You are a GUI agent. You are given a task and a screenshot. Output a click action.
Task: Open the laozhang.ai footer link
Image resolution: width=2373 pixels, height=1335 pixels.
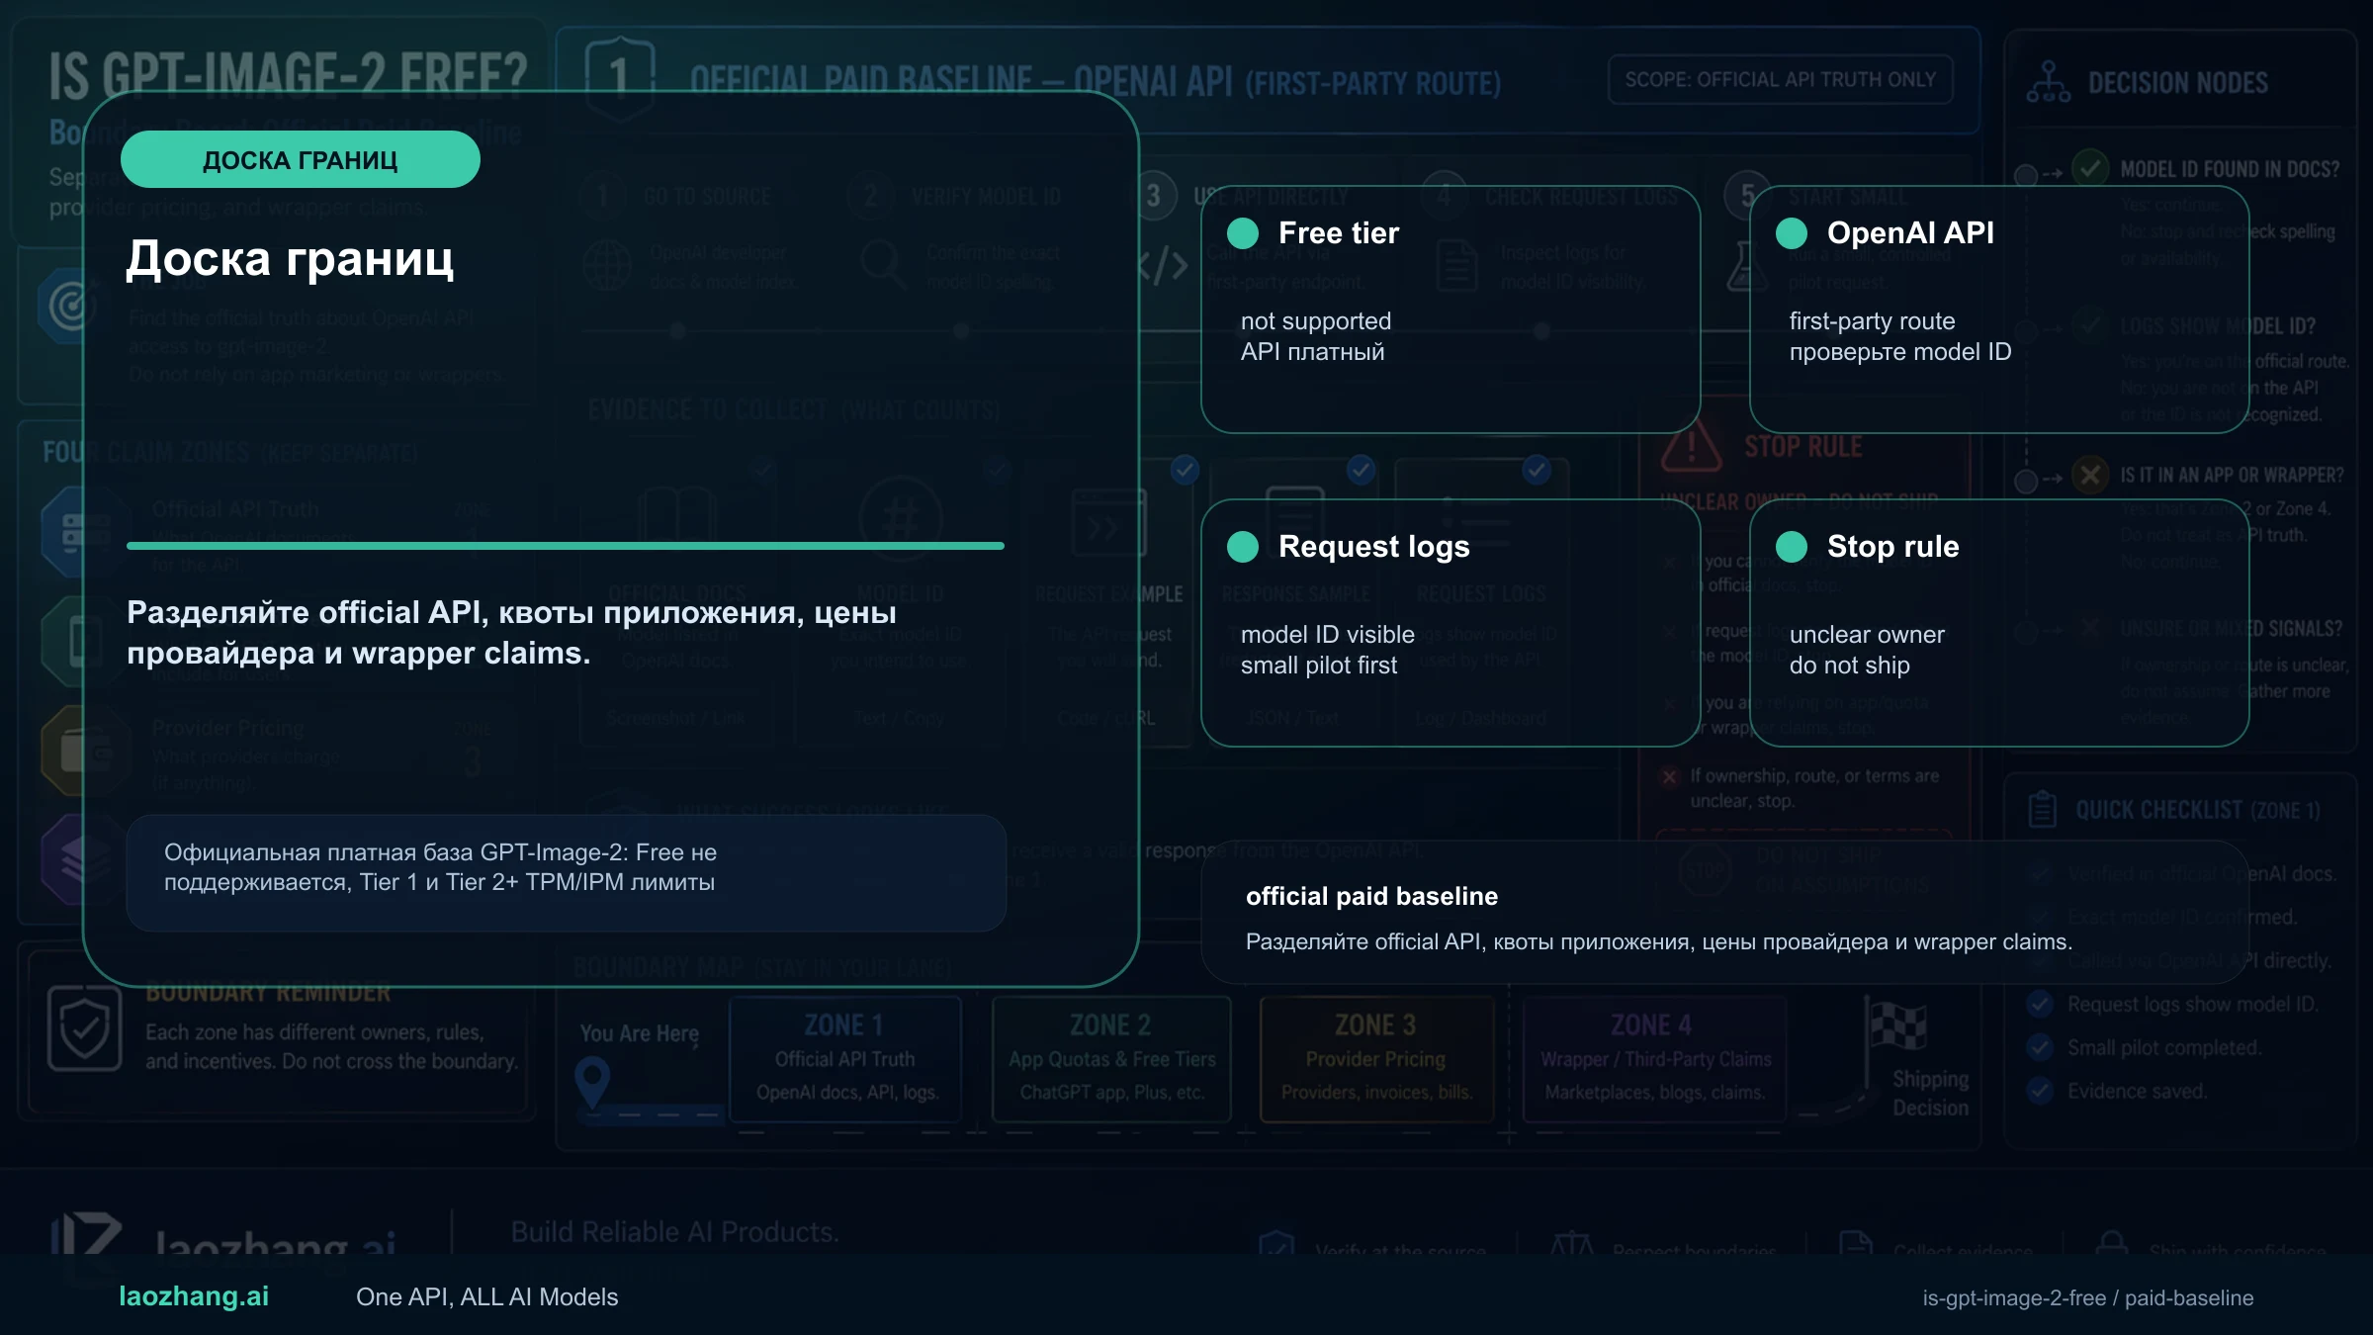tap(194, 1296)
